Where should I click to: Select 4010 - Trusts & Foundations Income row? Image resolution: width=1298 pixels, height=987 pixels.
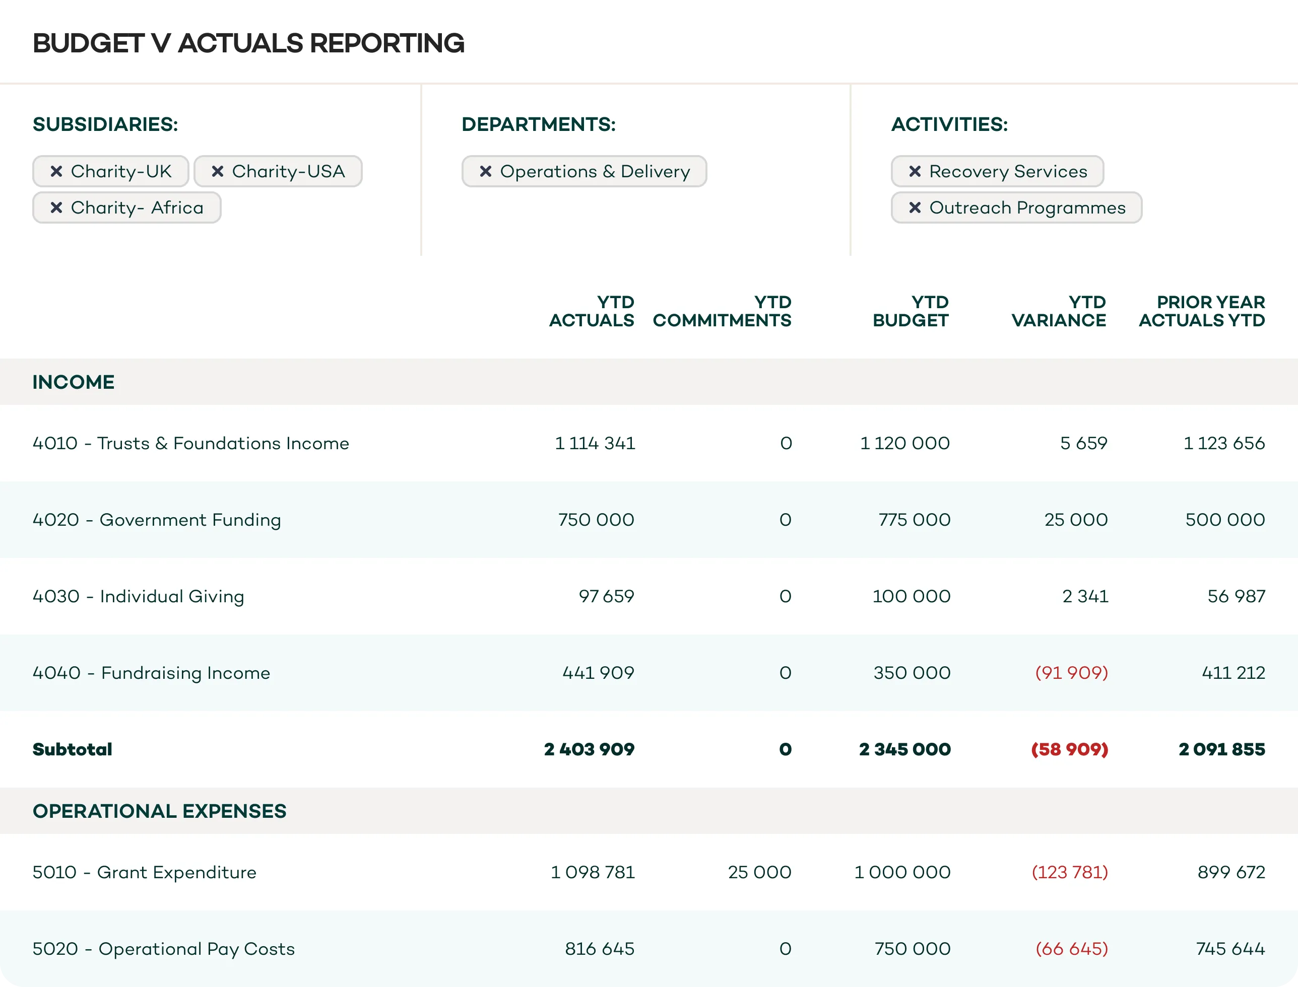tap(649, 443)
